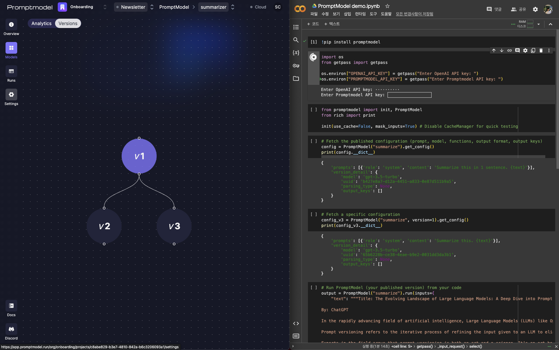The height and width of the screenshot is (350, 559).
Task: Open the Runs page icon
Action: [x=11, y=71]
